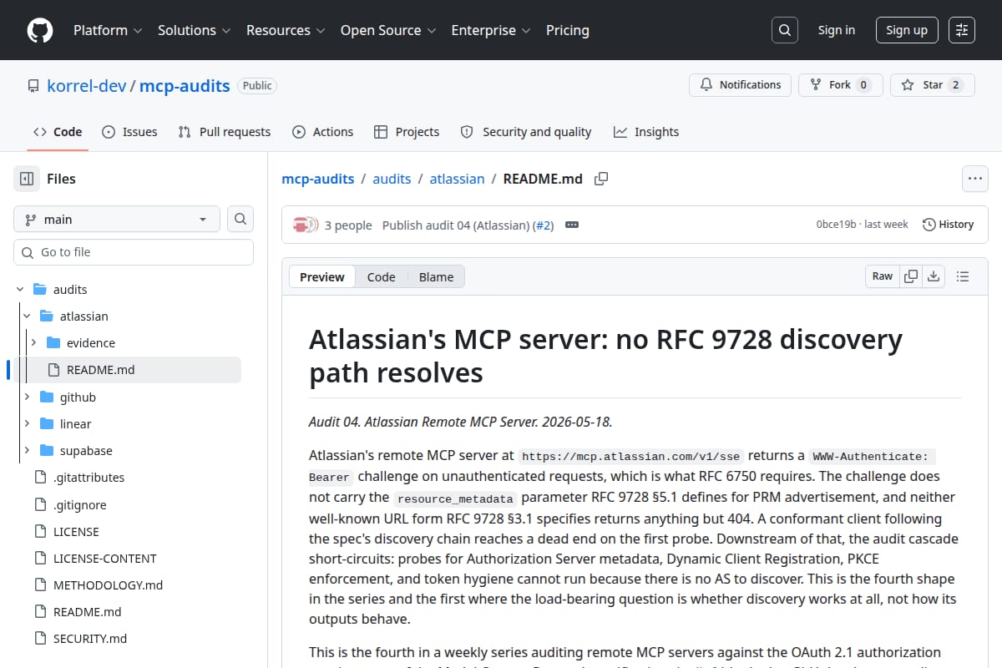
Task: Open the search magnifier in header
Action: click(x=784, y=30)
